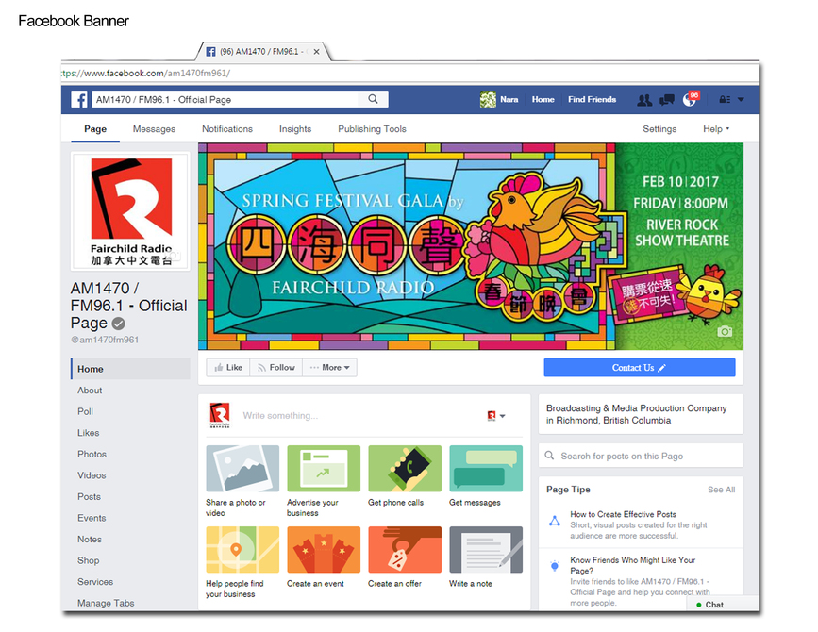Click the Spring Festival Gala cover photo
Image resolution: width=818 pixels, height=632 pixels.
point(471,246)
